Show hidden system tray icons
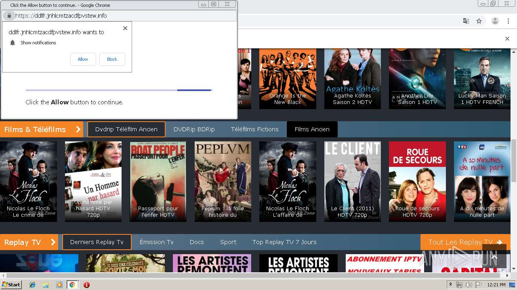Viewport: 517px width, 290px height. [451, 285]
